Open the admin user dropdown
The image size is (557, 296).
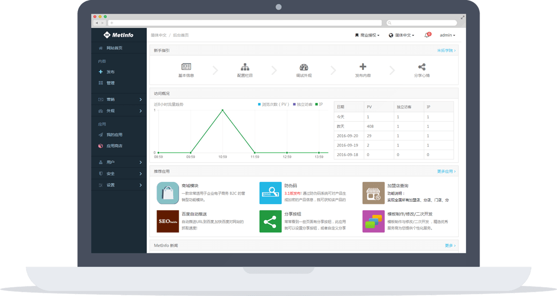click(447, 35)
